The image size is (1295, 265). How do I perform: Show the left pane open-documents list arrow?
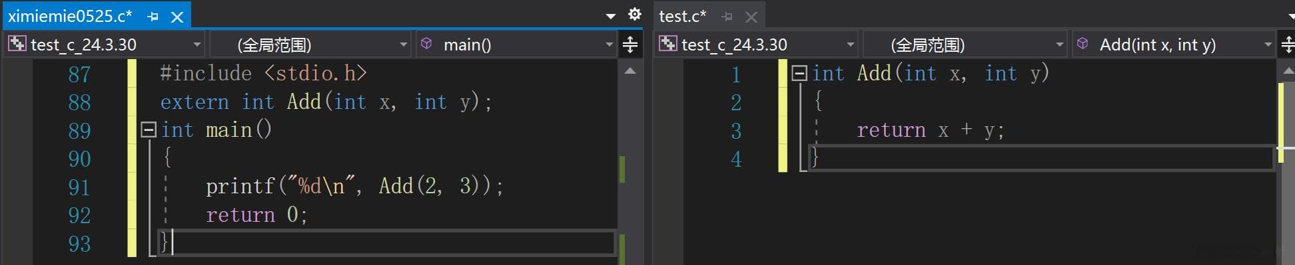click(x=610, y=16)
